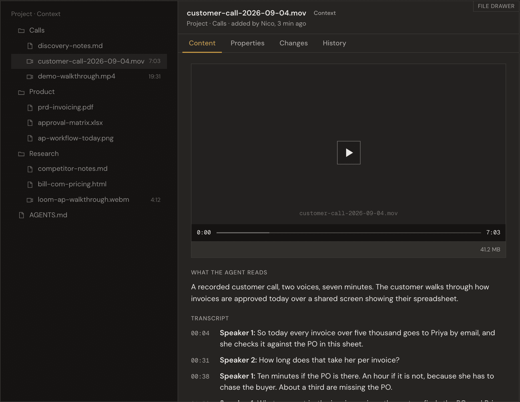Click the 7:03 duration in player

tap(493, 232)
